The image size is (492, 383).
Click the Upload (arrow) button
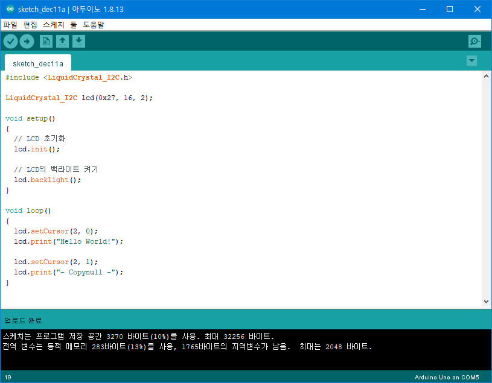pyautogui.click(x=27, y=42)
